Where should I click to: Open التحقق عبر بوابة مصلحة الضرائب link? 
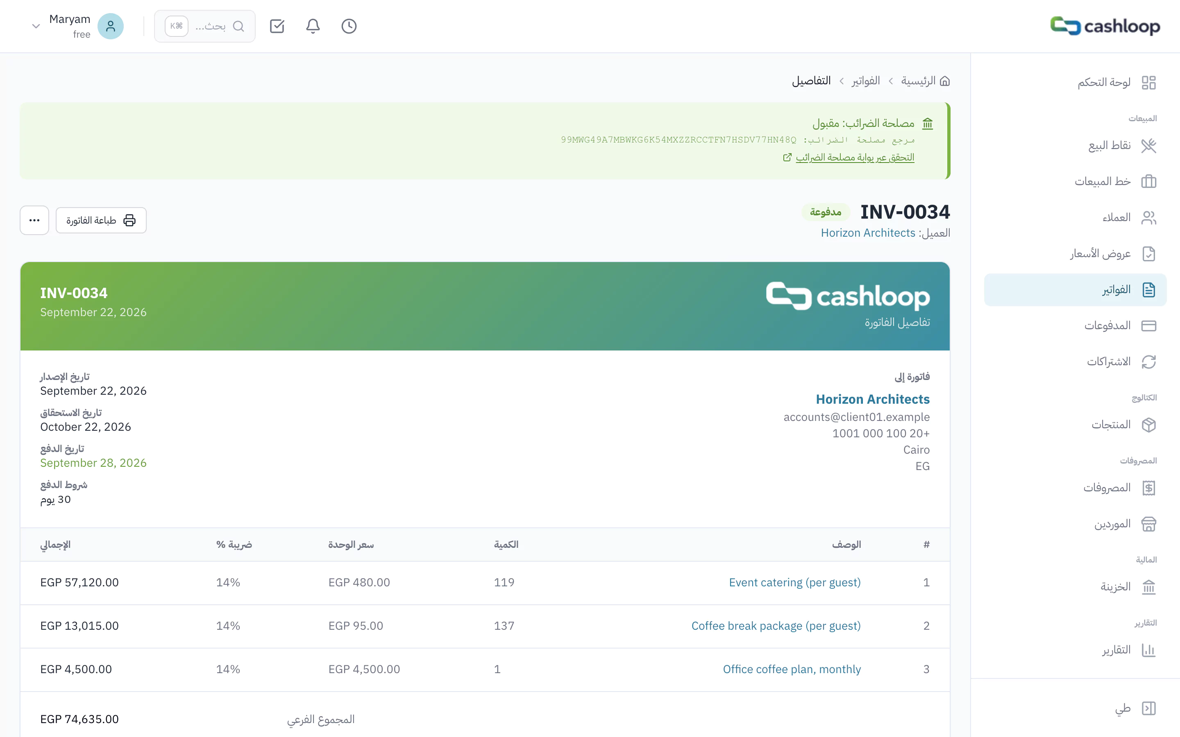click(849, 158)
